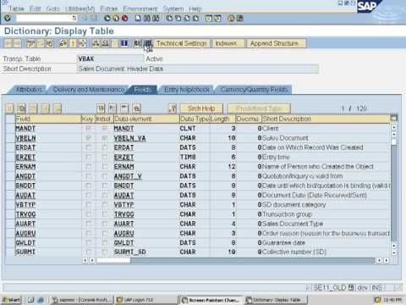Click the second icon of the fields grid toolbar
The image size is (406, 305).
[x=22, y=108]
